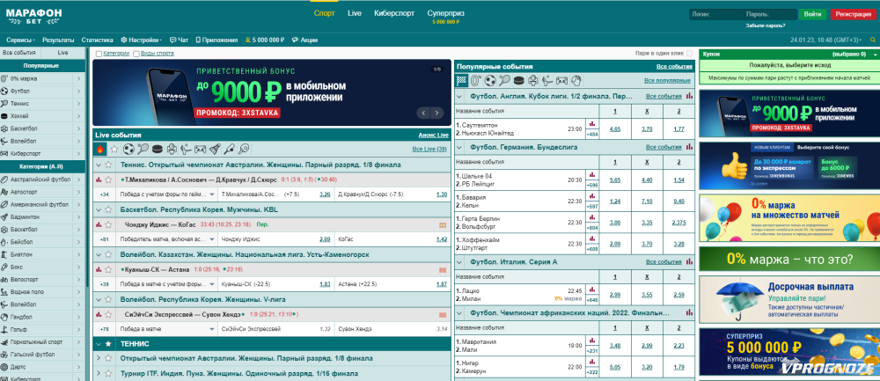The width and height of the screenshot is (880, 381).
Task: Filter Live события by esports gamepad icon
Action: [201, 150]
